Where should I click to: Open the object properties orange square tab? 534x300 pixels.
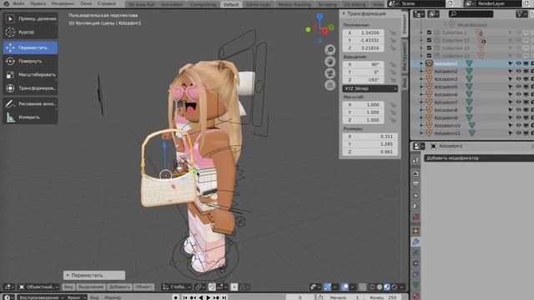[x=416, y=231]
